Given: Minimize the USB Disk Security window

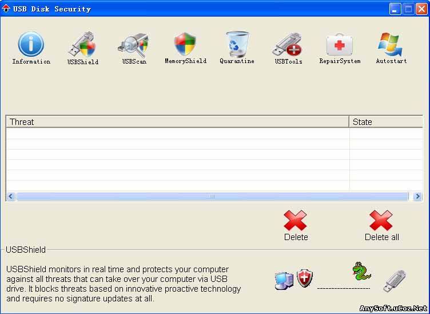Looking at the screenshot, I should click(395, 9).
